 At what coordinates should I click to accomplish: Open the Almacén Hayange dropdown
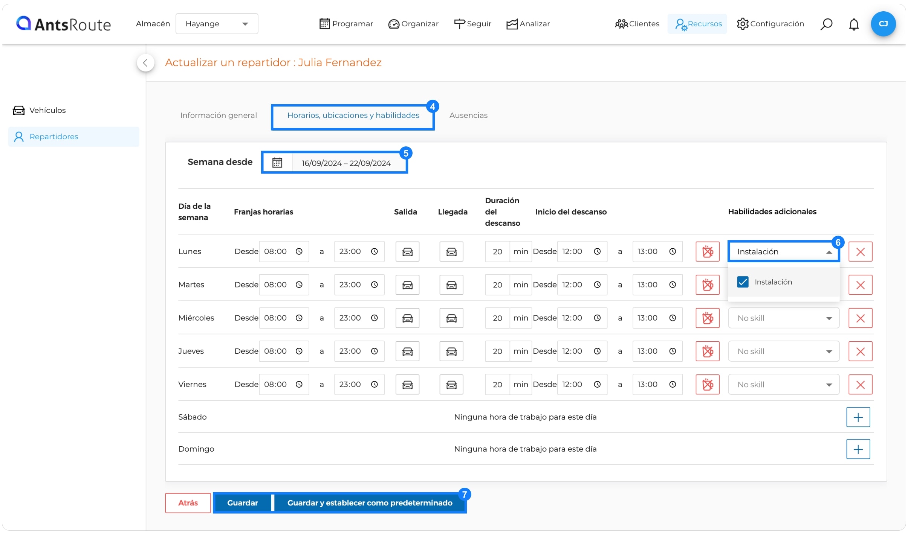217,24
